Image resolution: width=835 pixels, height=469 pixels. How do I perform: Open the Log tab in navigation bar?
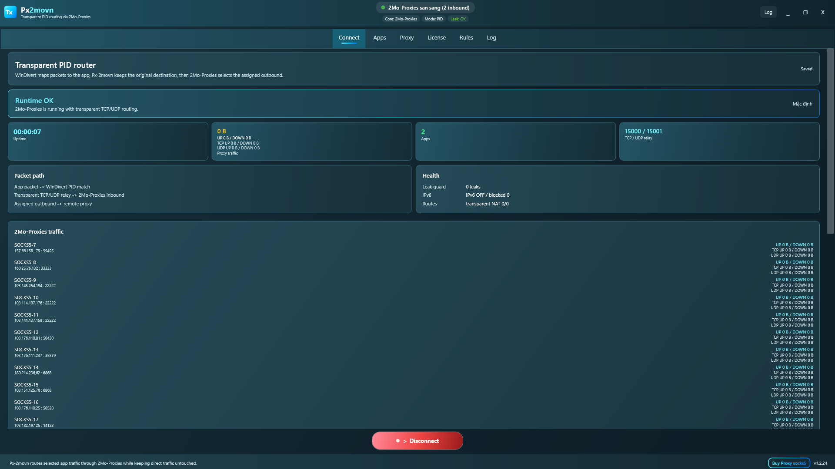point(491,38)
